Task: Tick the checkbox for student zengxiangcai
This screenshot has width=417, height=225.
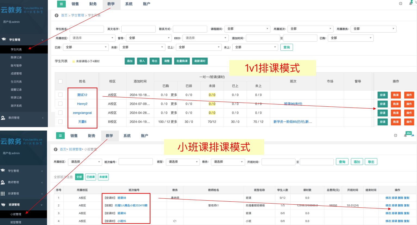Action: (x=60, y=113)
